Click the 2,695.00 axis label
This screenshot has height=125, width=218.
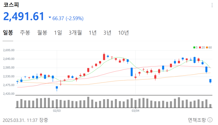tap(9, 50)
